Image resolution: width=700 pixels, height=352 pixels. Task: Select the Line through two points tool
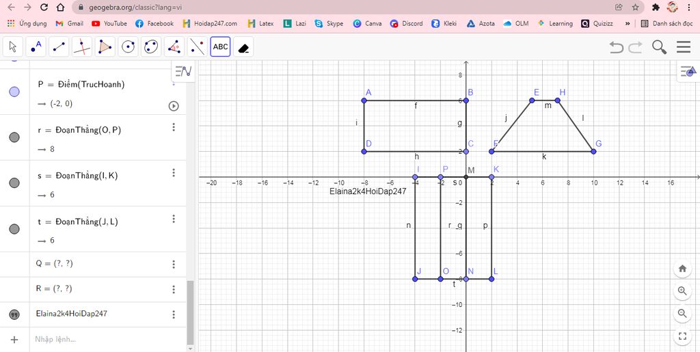pos(59,46)
